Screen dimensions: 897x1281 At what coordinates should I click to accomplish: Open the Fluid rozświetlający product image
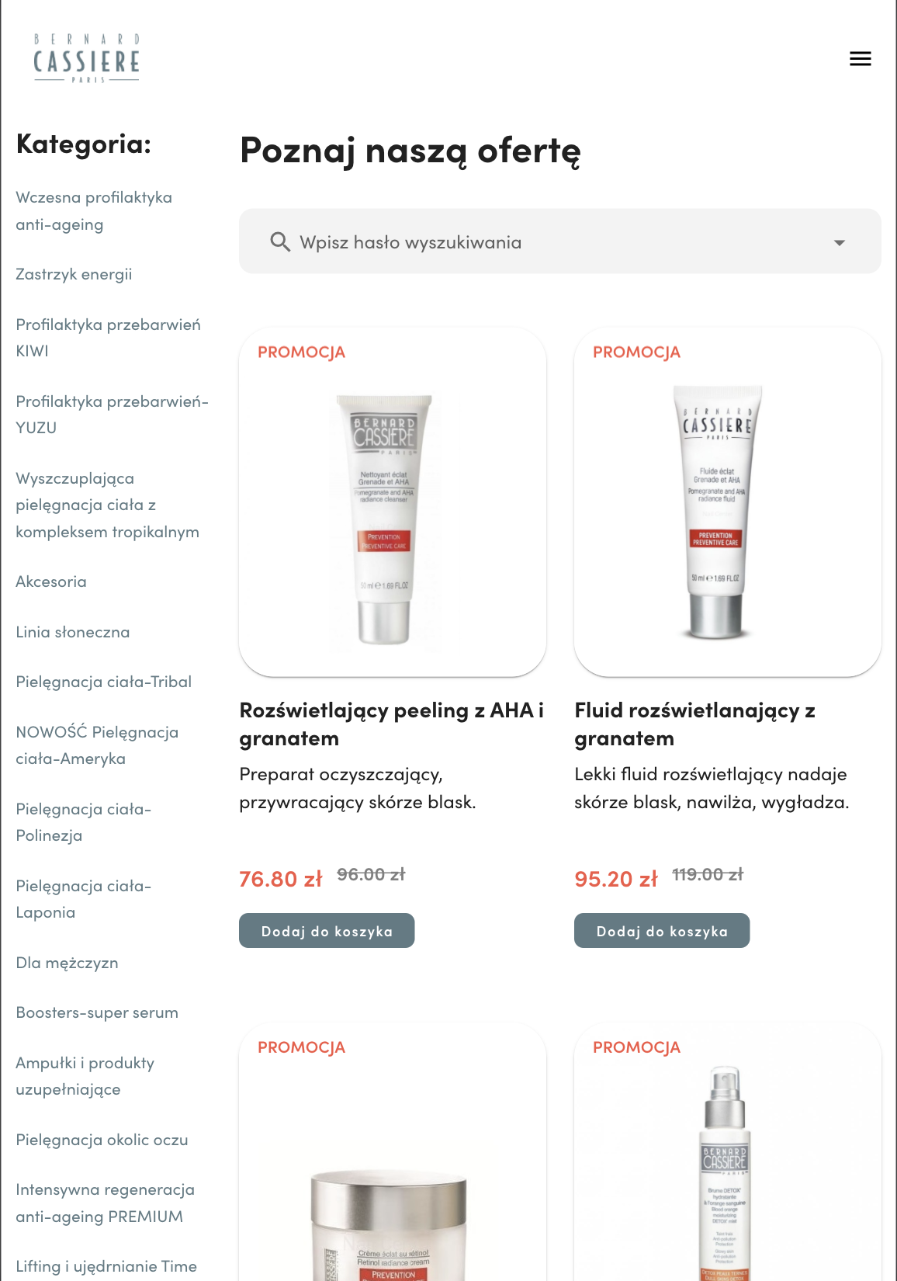point(727,502)
